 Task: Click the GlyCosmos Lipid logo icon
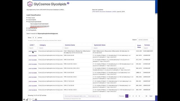tap(30, 4)
